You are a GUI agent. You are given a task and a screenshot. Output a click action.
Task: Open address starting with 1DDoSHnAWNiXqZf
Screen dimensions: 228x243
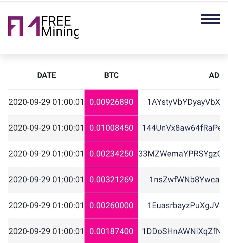pos(181,232)
